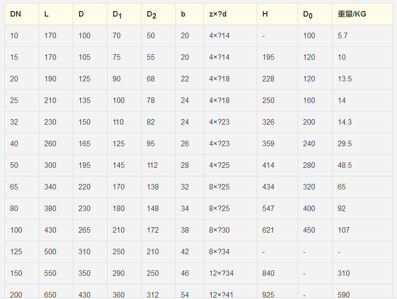Click the 48.5 weight value

[x=345, y=165]
